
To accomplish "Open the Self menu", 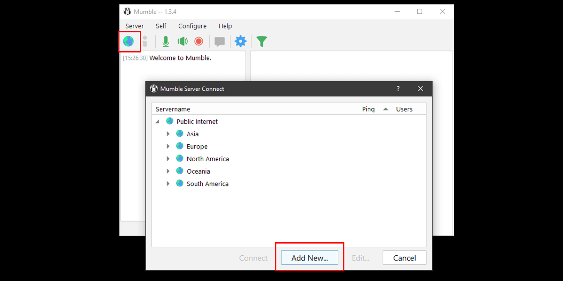I will [161, 26].
